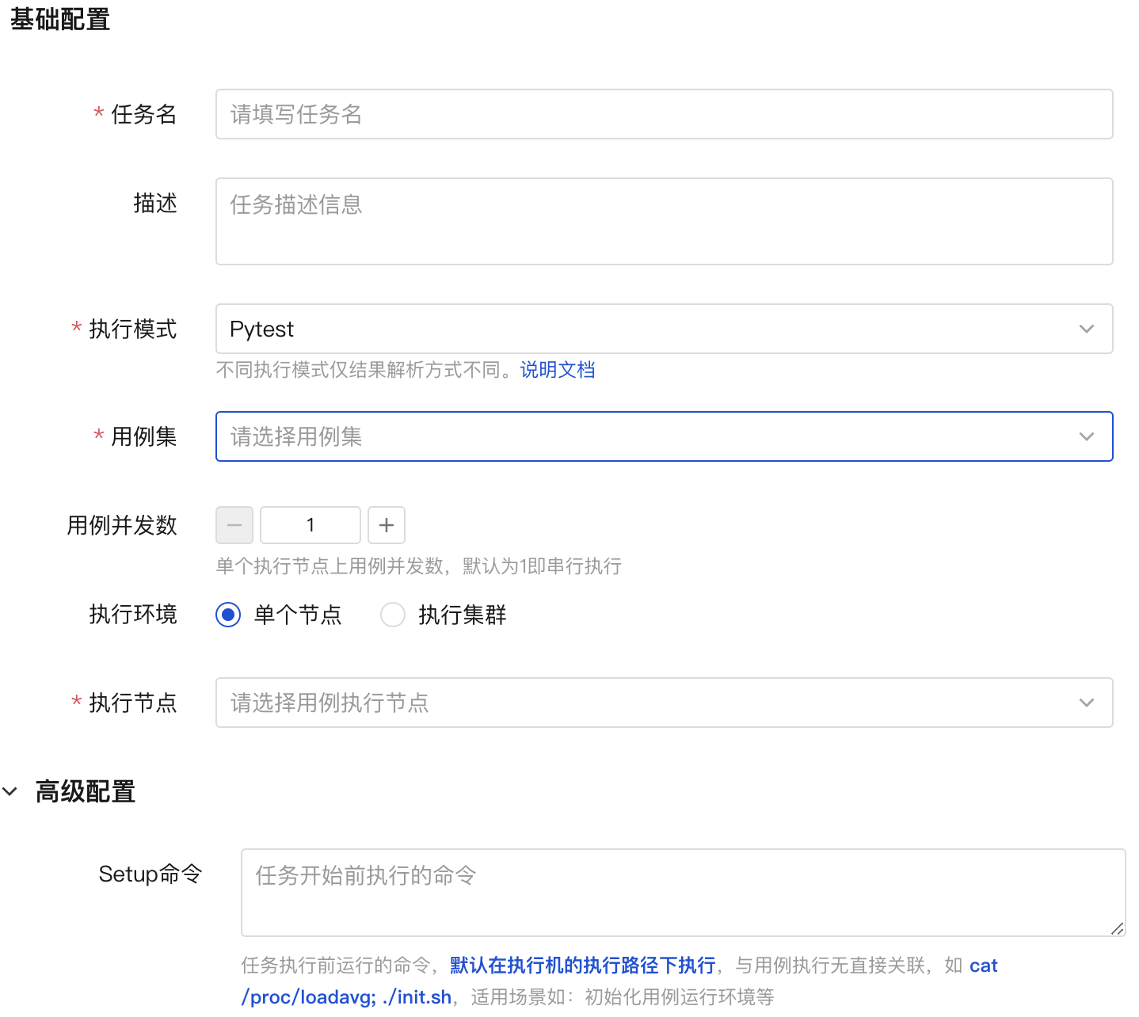Open the 执行节点 dropdown
The height and width of the screenshot is (1017, 1139).
pyautogui.click(x=664, y=703)
